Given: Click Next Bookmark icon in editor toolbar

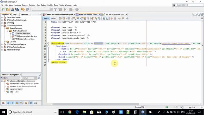Looking at the screenshot, I should [x=96, y=19].
